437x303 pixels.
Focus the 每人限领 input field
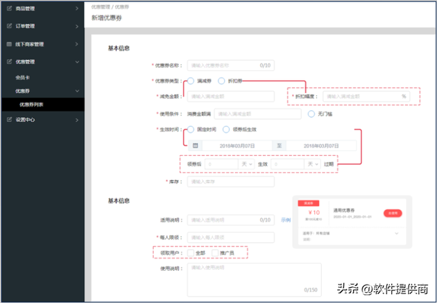(231, 237)
